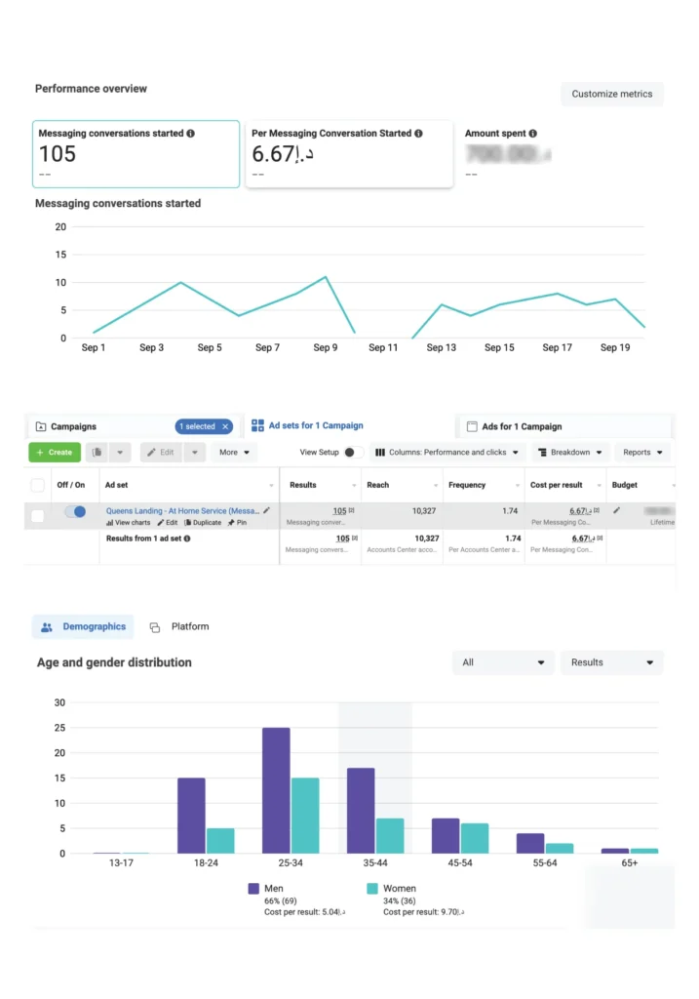699x999 pixels.
Task: Select the Per Messaging Conversation Started metric card
Action: (349, 153)
